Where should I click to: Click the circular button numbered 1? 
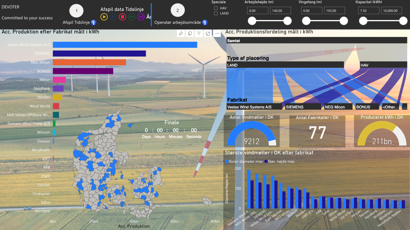pyautogui.click(x=77, y=11)
